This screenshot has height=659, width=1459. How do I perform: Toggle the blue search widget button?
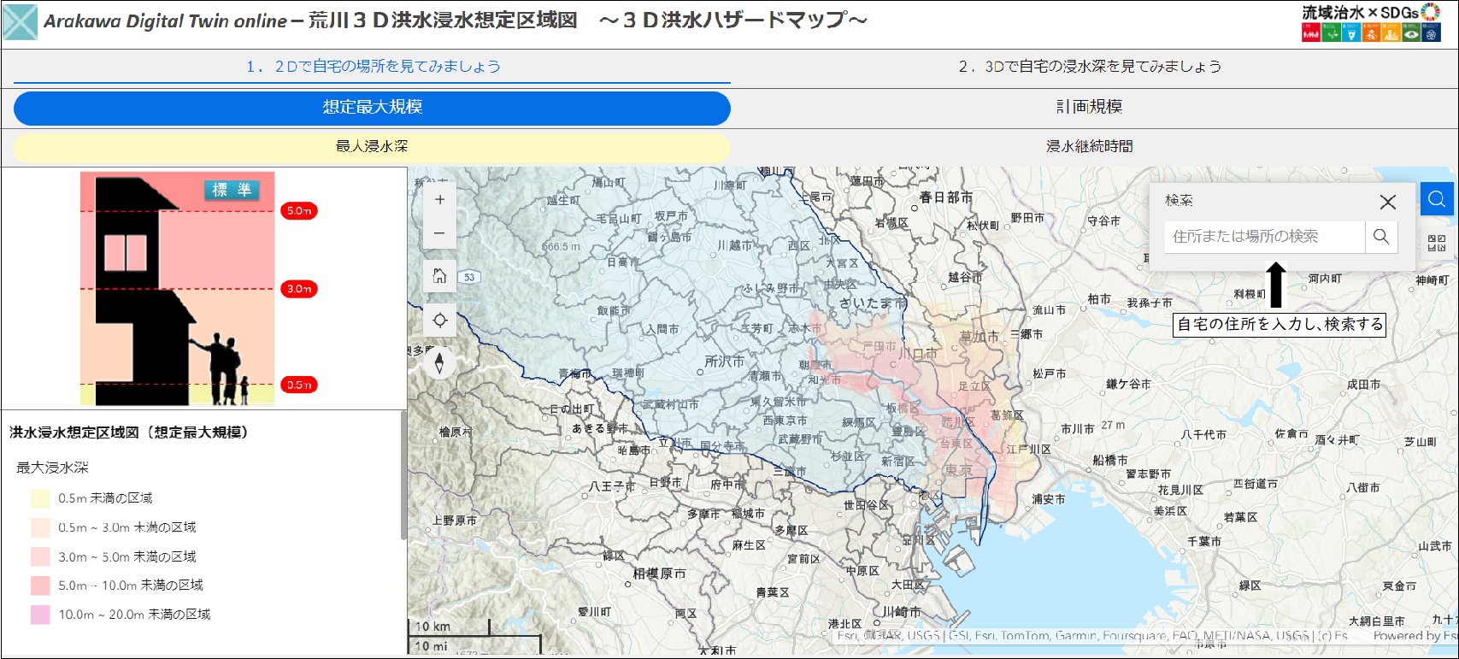coord(1437,199)
